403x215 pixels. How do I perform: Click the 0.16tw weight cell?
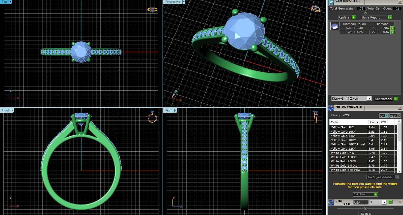pos(384,32)
